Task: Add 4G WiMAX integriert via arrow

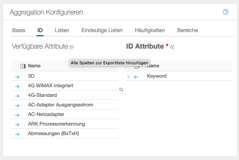Action: [x=17, y=86]
